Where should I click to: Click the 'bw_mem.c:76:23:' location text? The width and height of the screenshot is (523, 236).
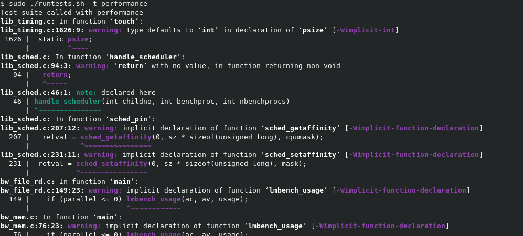(31, 226)
